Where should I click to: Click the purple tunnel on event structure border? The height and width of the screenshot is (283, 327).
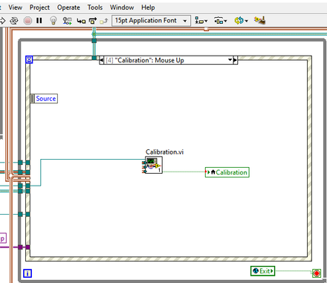tap(27, 247)
